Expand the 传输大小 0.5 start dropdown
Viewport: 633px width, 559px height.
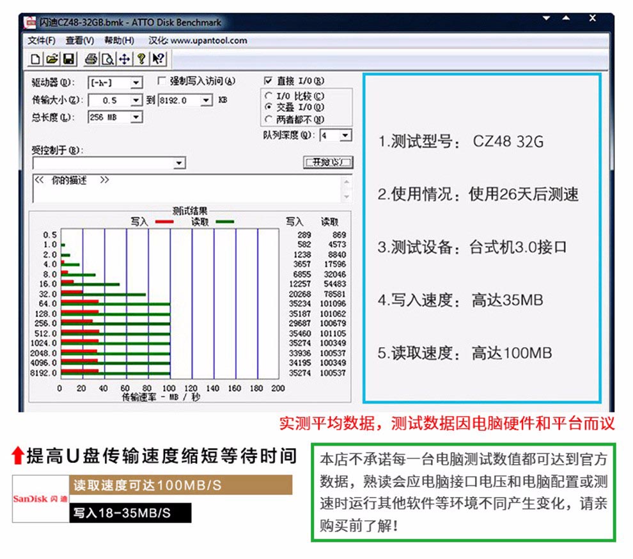[x=136, y=101]
